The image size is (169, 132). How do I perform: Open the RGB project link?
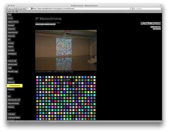tap(10, 68)
